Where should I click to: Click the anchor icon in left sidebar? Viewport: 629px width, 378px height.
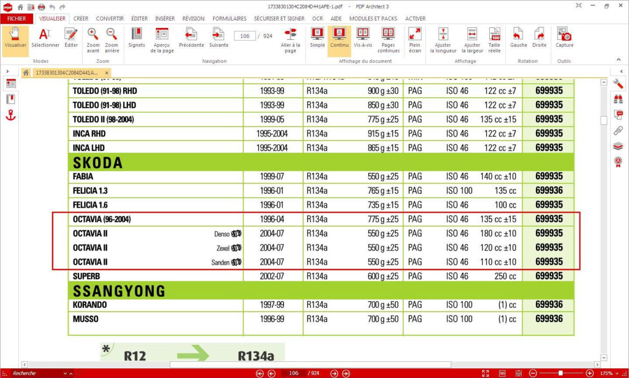(11, 115)
